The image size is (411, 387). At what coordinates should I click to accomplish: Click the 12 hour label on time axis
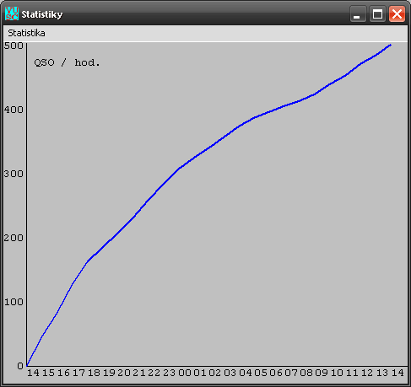367,373
